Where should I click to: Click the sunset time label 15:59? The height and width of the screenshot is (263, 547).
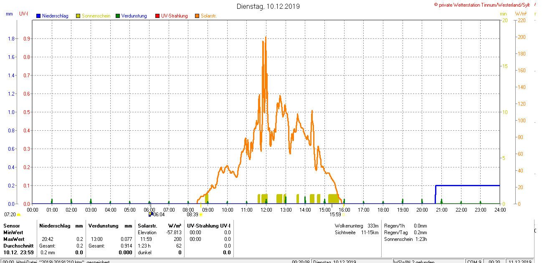pos(335,215)
